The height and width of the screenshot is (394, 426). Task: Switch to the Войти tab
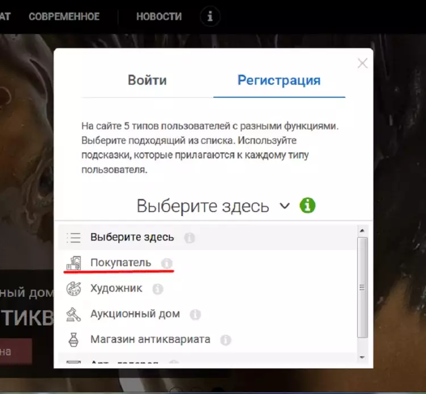(147, 80)
